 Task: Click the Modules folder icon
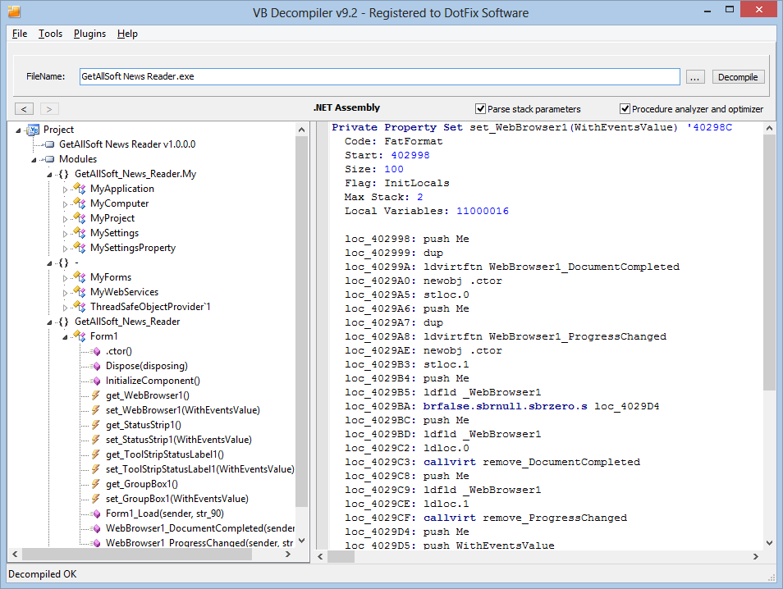tap(49, 159)
